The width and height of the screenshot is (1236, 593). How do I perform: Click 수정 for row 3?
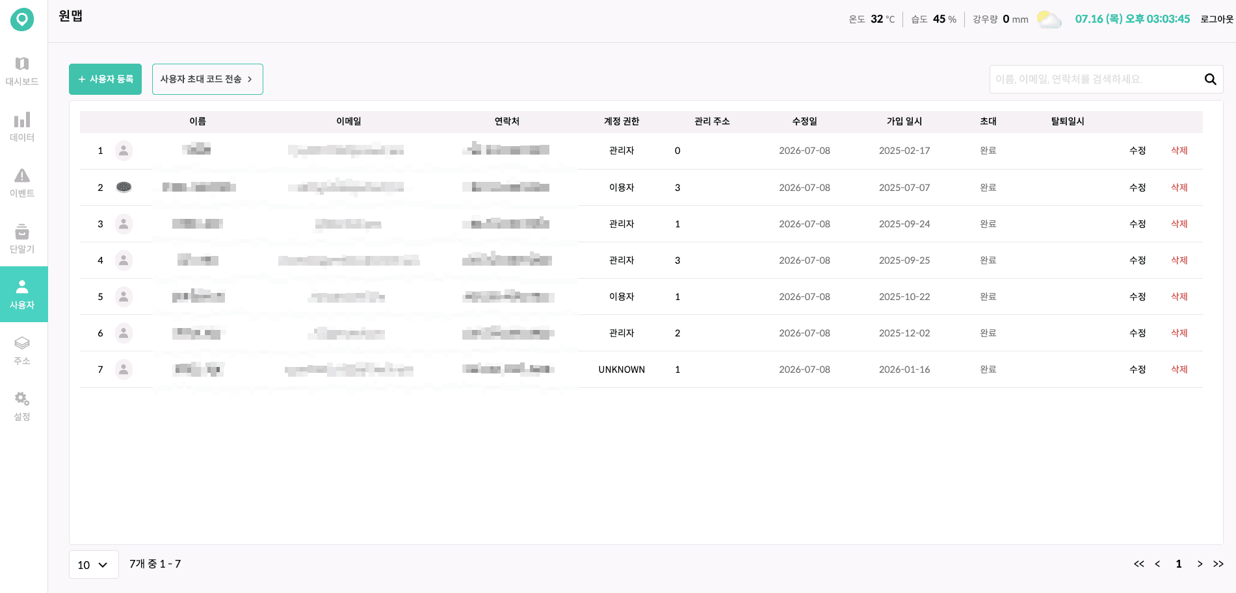[1137, 224]
